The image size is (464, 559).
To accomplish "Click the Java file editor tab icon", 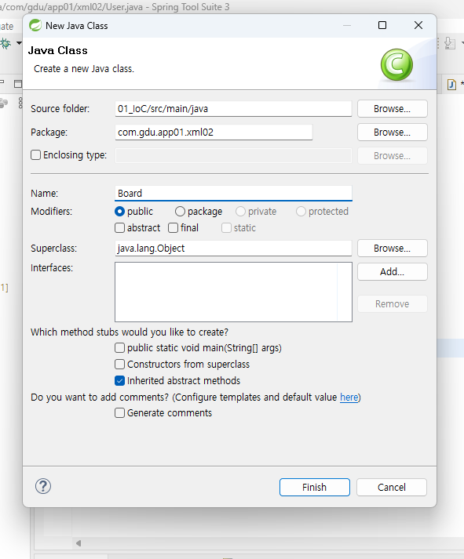I will click(x=451, y=85).
